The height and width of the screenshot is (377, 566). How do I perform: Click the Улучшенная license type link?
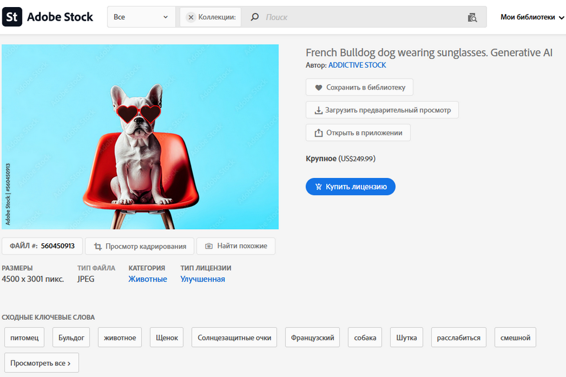pos(202,279)
